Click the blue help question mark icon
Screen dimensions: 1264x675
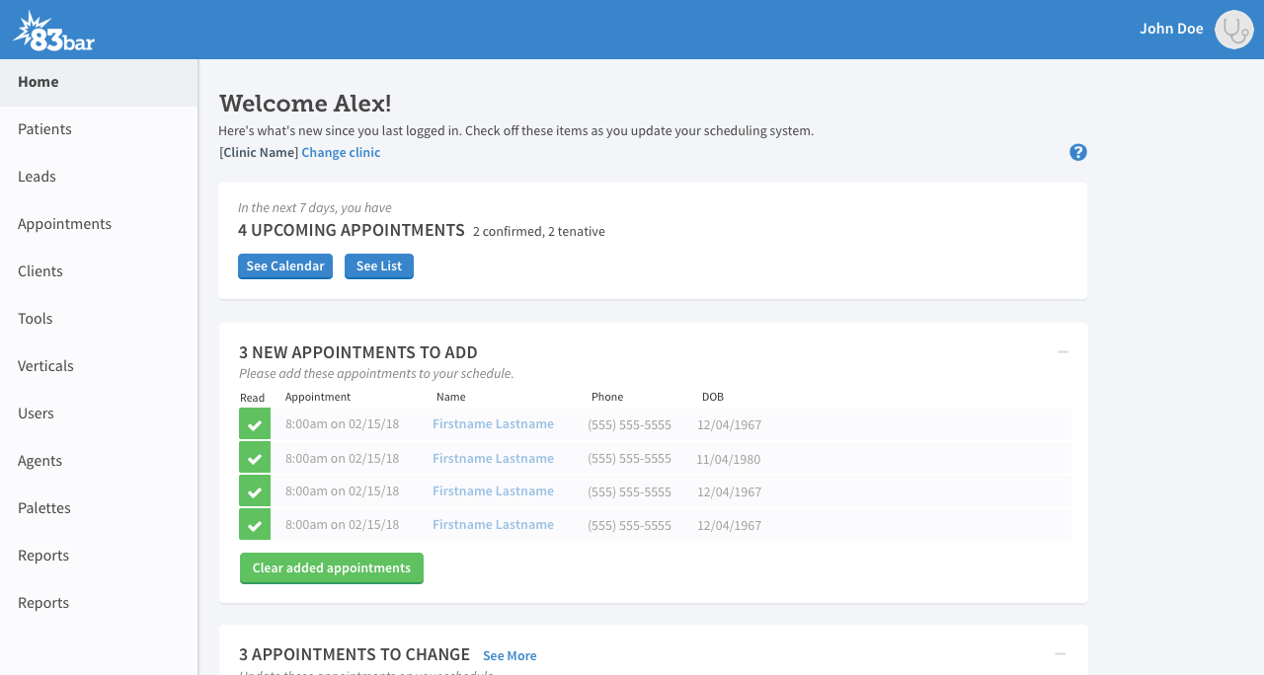[x=1078, y=152]
